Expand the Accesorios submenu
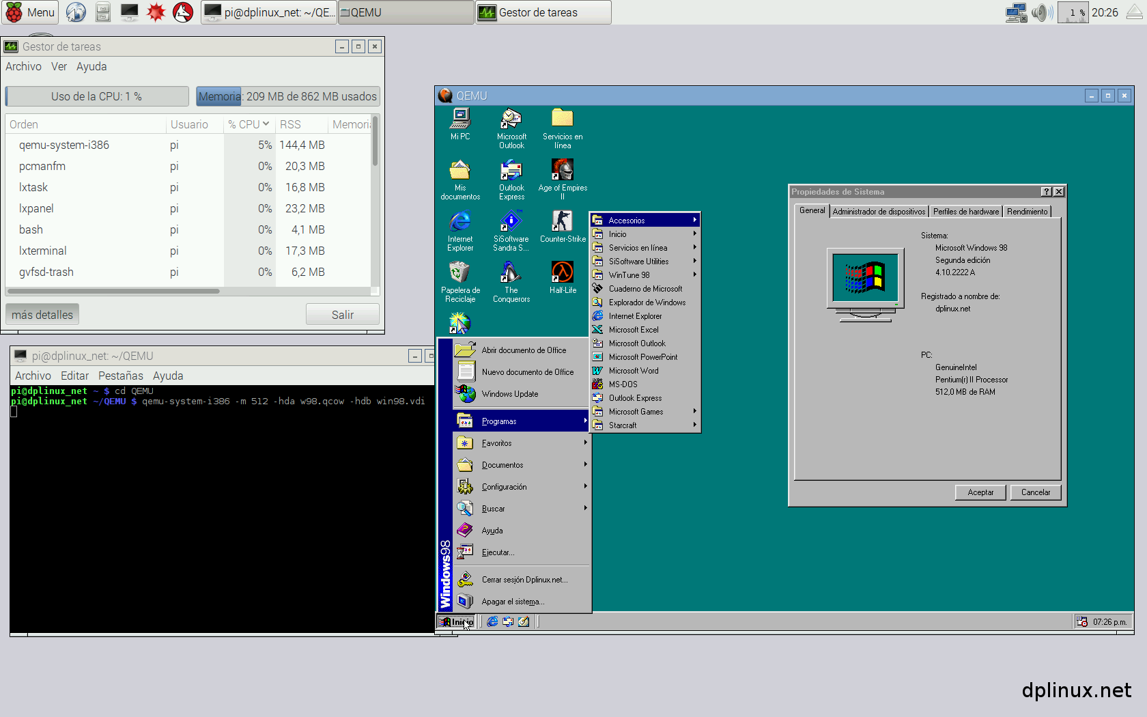1147x717 pixels. [645, 220]
